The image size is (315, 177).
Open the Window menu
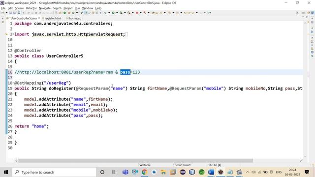tap(88, 8)
